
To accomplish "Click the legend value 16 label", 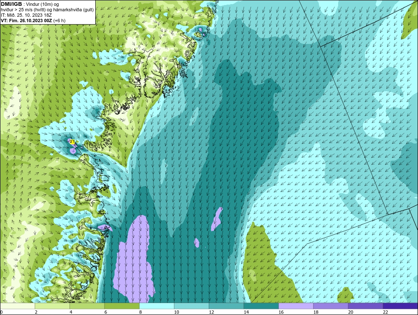I will (x=281, y=312).
